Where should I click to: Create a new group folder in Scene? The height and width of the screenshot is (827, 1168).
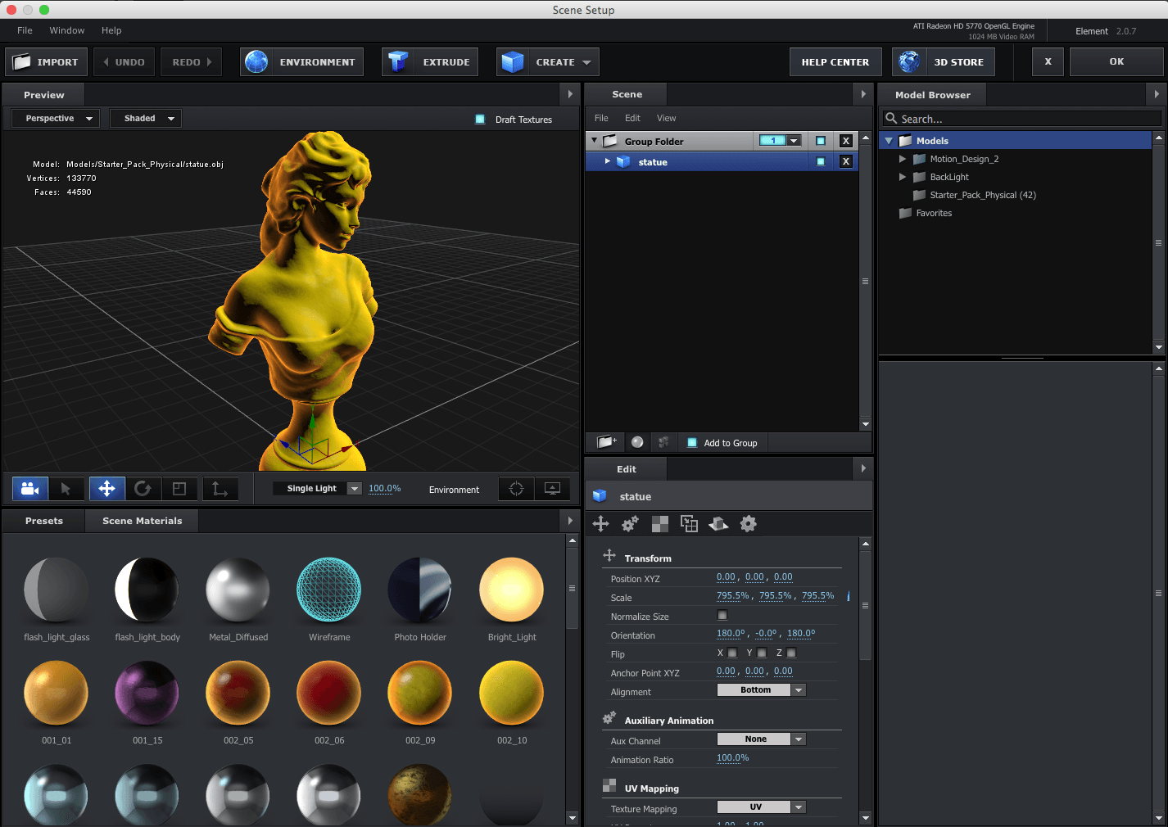607,442
